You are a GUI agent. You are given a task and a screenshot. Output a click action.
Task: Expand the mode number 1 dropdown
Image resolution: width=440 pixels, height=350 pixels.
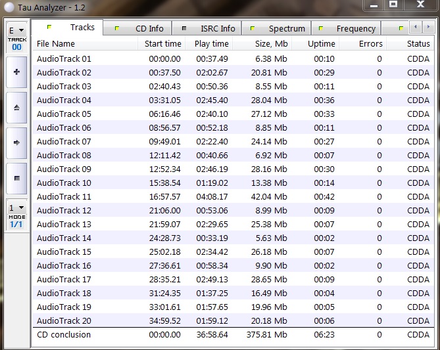pyautogui.click(x=16, y=208)
